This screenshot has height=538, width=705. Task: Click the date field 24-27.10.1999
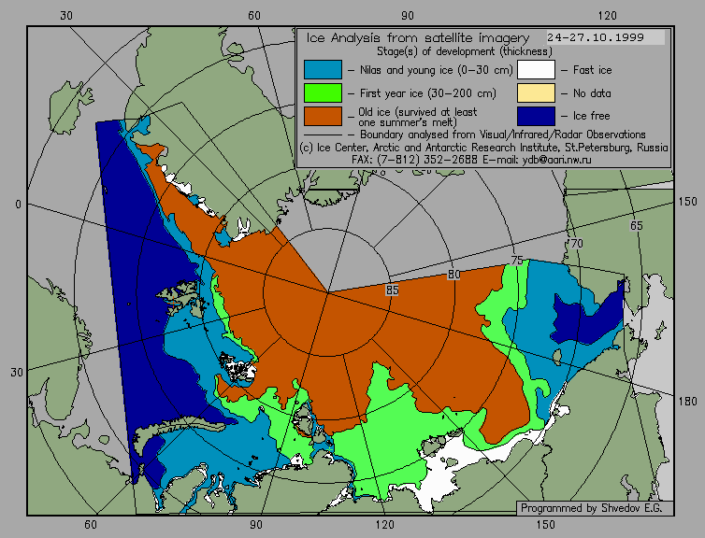[x=605, y=37]
